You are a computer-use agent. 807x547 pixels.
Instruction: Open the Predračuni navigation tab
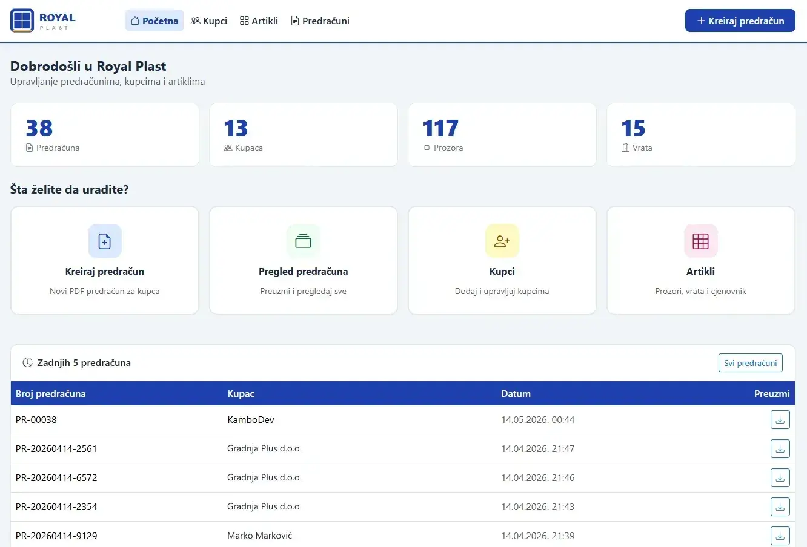pyautogui.click(x=320, y=21)
